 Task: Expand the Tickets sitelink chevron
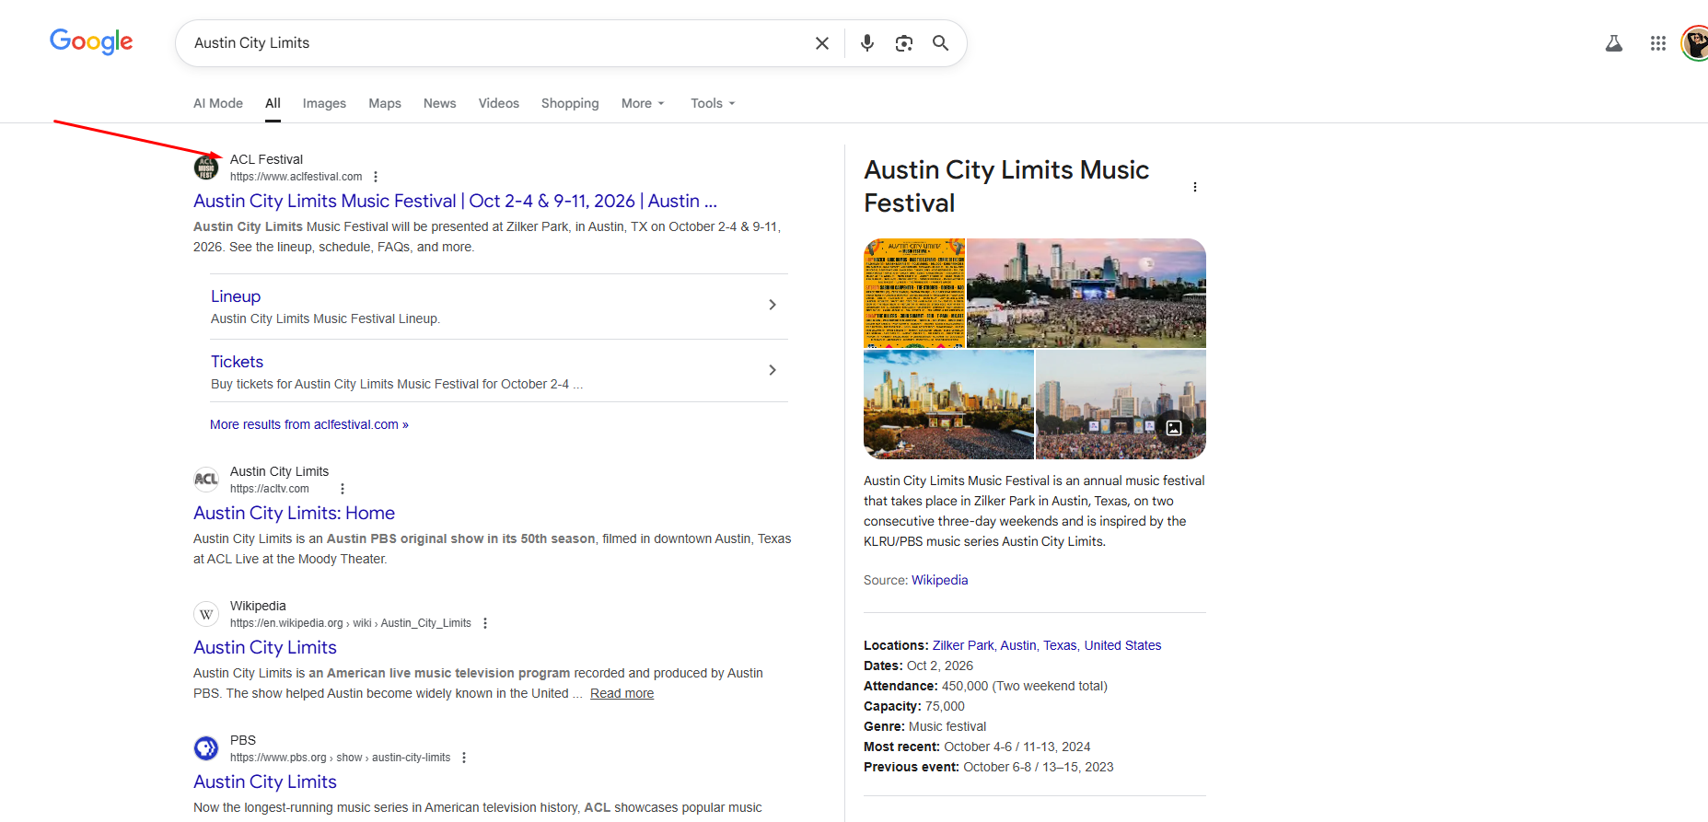pos(772,370)
